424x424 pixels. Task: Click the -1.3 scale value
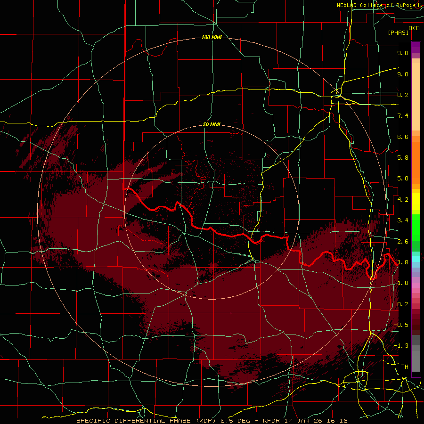click(x=401, y=346)
